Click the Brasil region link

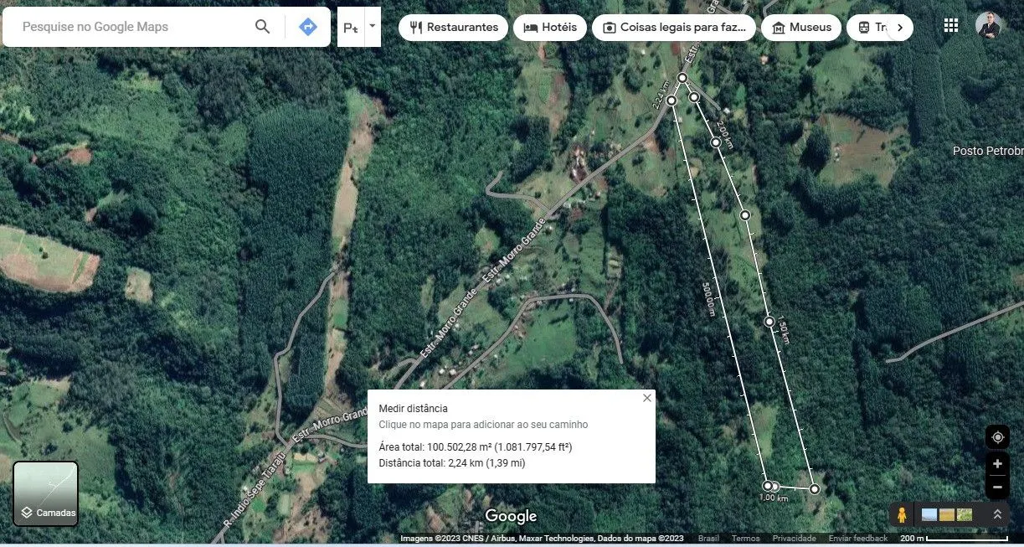pos(708,539)
